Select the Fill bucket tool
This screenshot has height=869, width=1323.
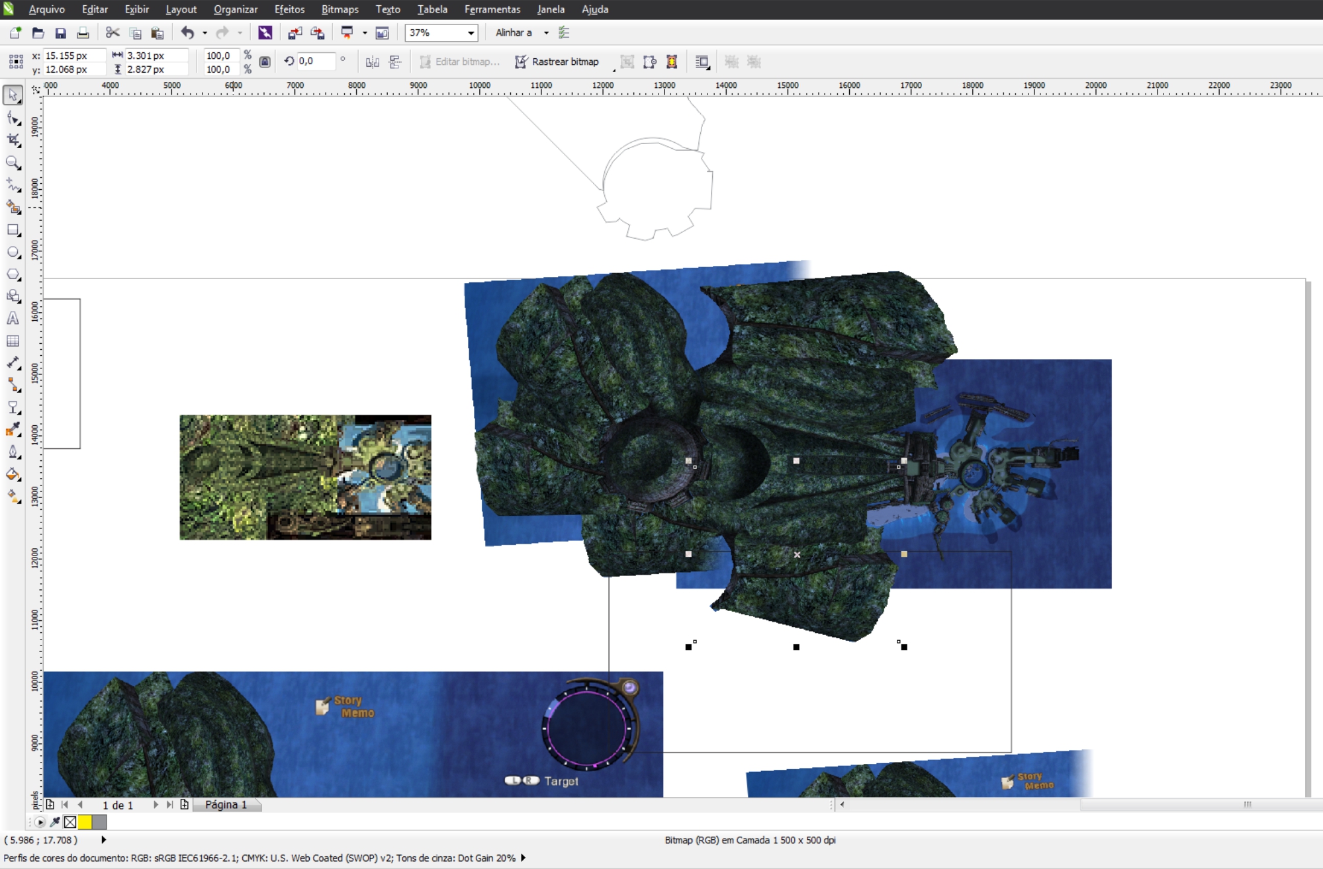13,475
